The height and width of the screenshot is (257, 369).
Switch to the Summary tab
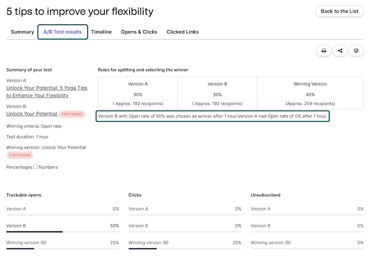(22, 32)
